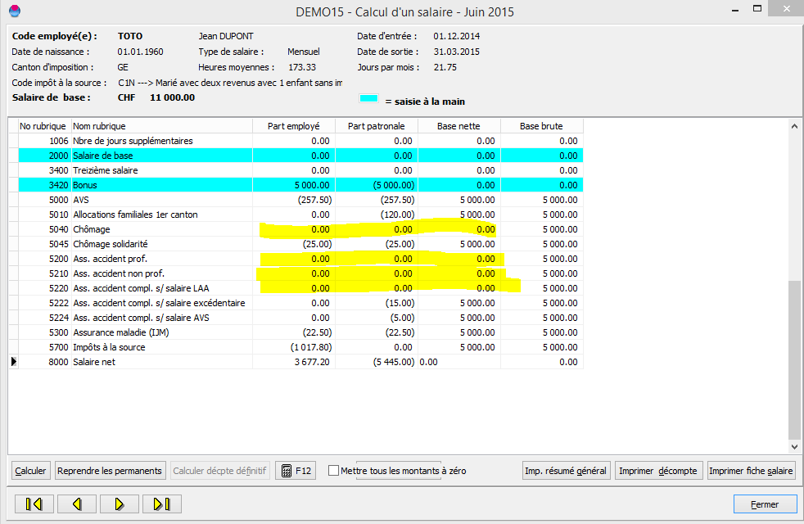804x524 pixels.
Task: Go to the previous record arrow
Action: click(77, 504)
